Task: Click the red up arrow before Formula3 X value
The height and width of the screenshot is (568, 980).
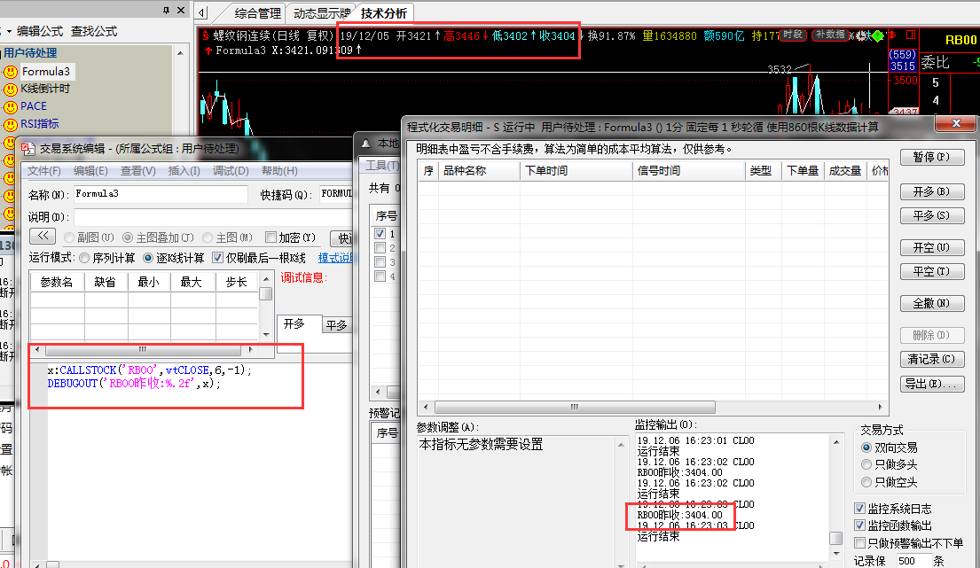Action: pyautogui.click(x=208, y=51)
